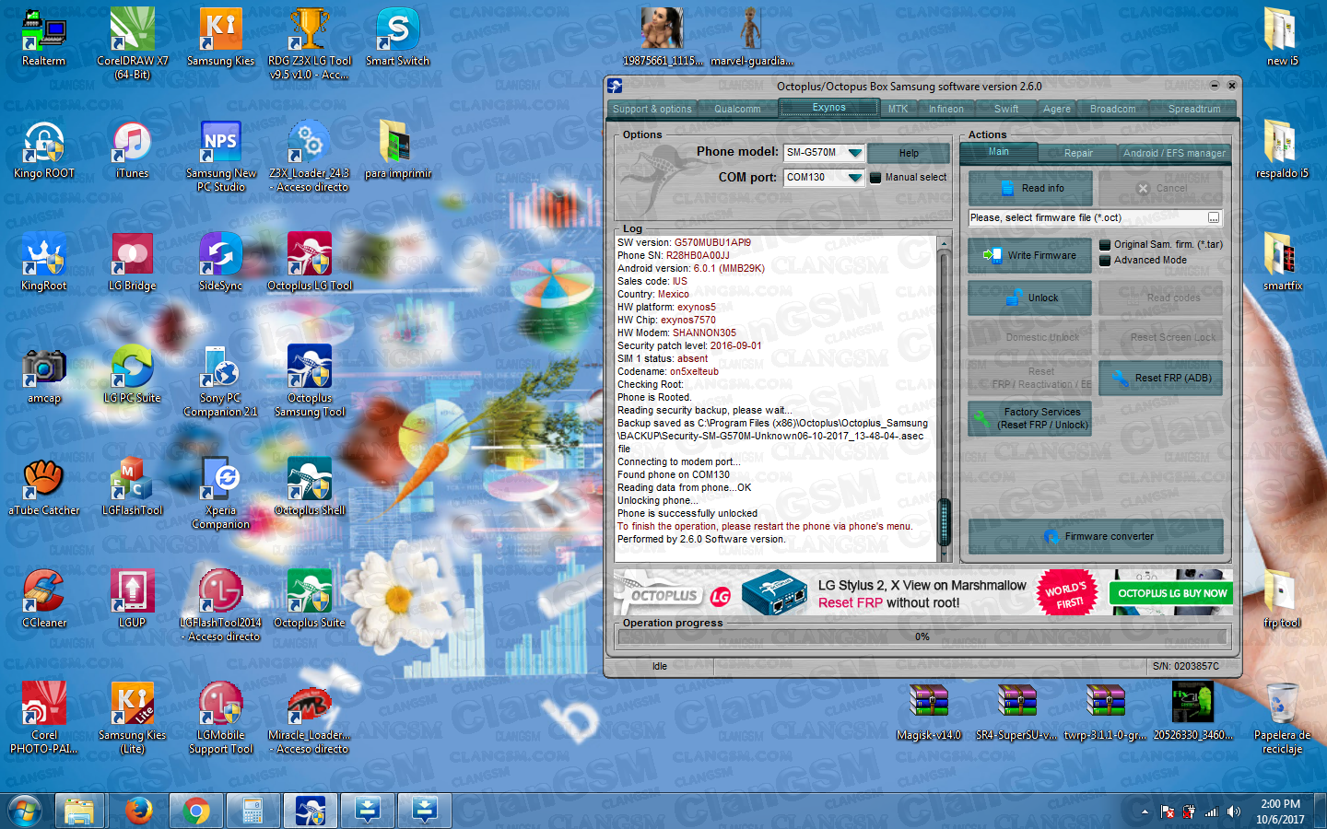Screen dimensions: 1327x829
Task: Click the Unlock button
Action: pos(1030,298)
